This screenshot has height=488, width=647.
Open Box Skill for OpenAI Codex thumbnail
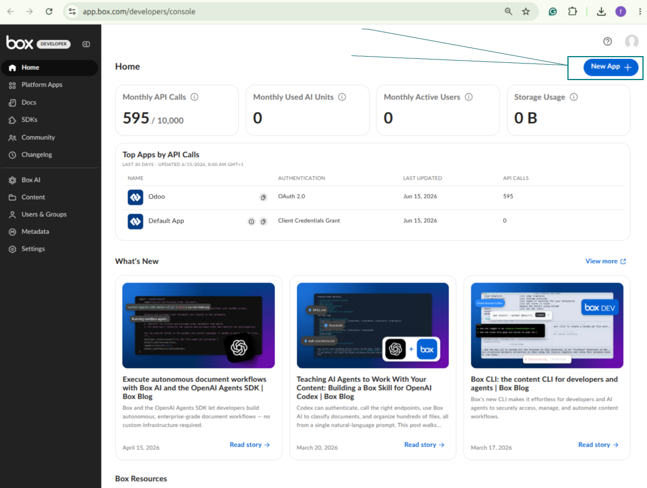(x=373, y=325)
